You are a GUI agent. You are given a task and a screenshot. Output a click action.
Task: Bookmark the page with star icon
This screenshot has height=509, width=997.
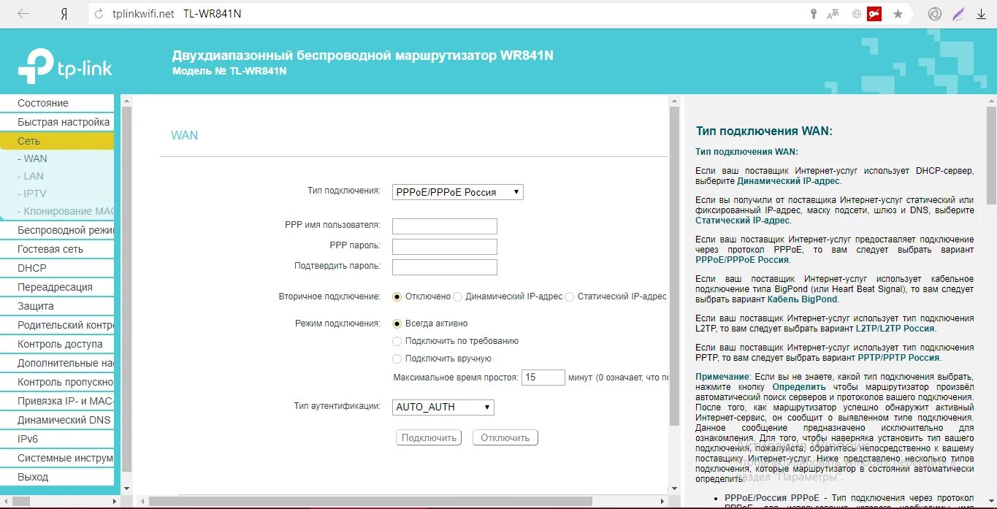coord(898,14)
